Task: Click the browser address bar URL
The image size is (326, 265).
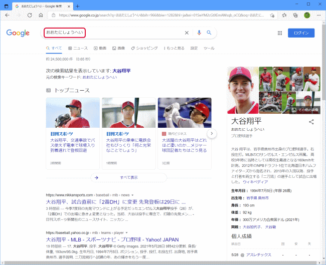Action: pyautogui.click(x=161, y=15)
